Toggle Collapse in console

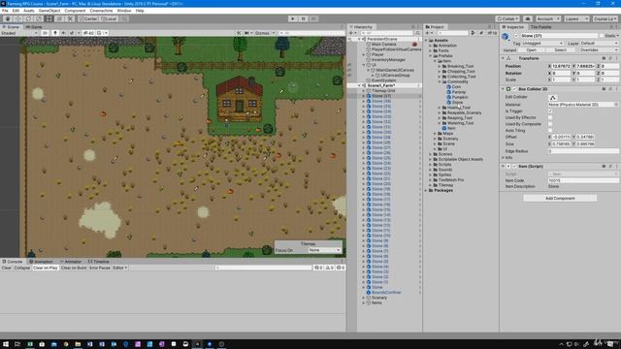click(21, 268)
